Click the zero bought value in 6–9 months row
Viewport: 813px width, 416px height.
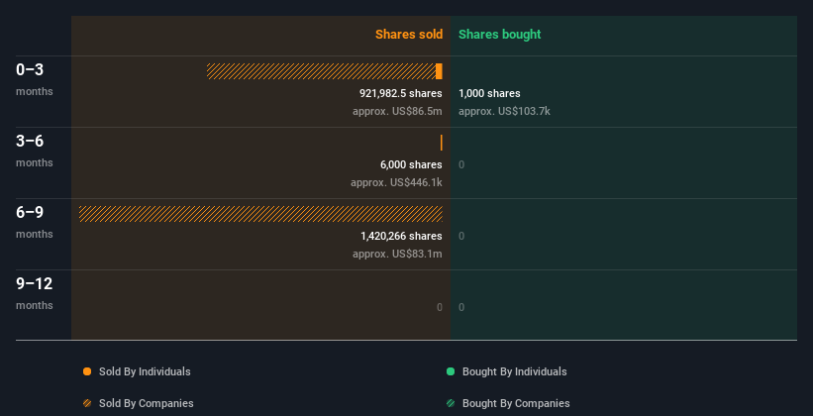(461, 237)
